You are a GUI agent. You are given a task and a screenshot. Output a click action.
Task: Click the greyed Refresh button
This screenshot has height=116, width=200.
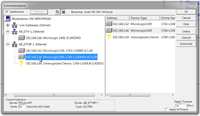click(x=39, y=12)
